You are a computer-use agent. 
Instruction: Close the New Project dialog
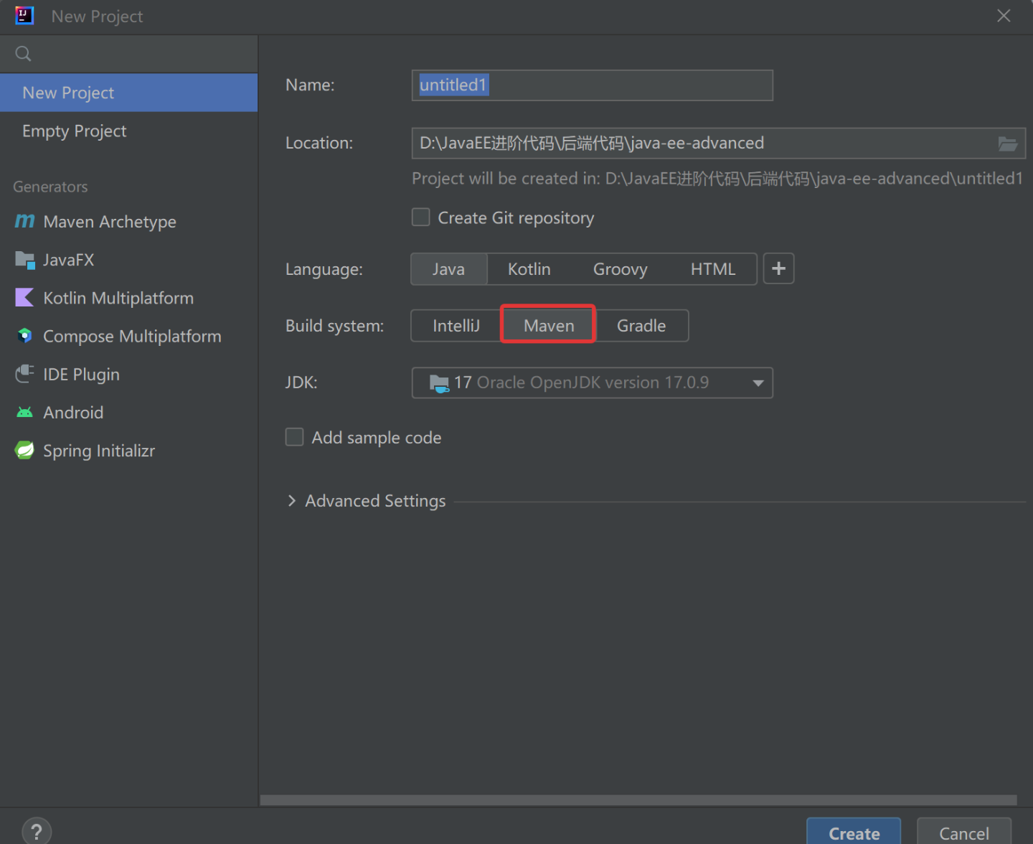(x=1004, y=16)
